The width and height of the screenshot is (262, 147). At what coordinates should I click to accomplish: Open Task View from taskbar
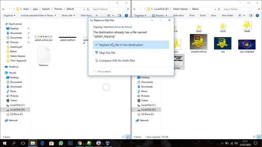23,143
